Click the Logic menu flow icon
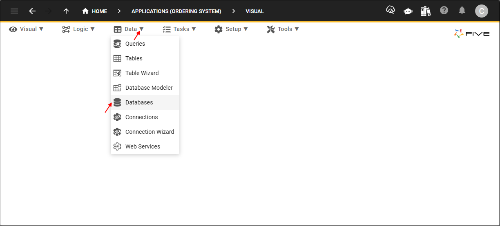 point(66,29)
